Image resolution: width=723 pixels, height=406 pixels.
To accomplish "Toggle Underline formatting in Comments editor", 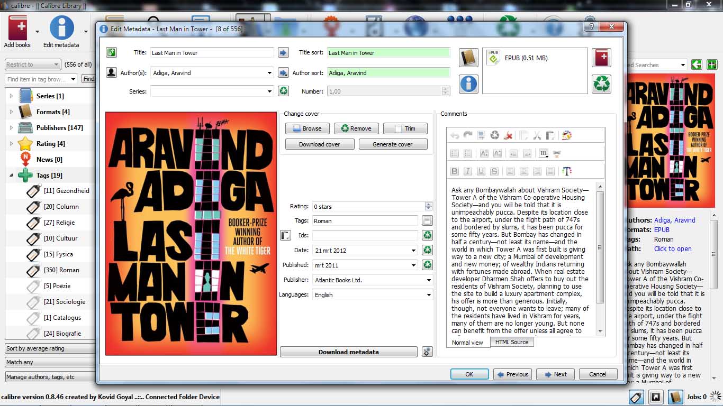I will [x=481, y=171].
